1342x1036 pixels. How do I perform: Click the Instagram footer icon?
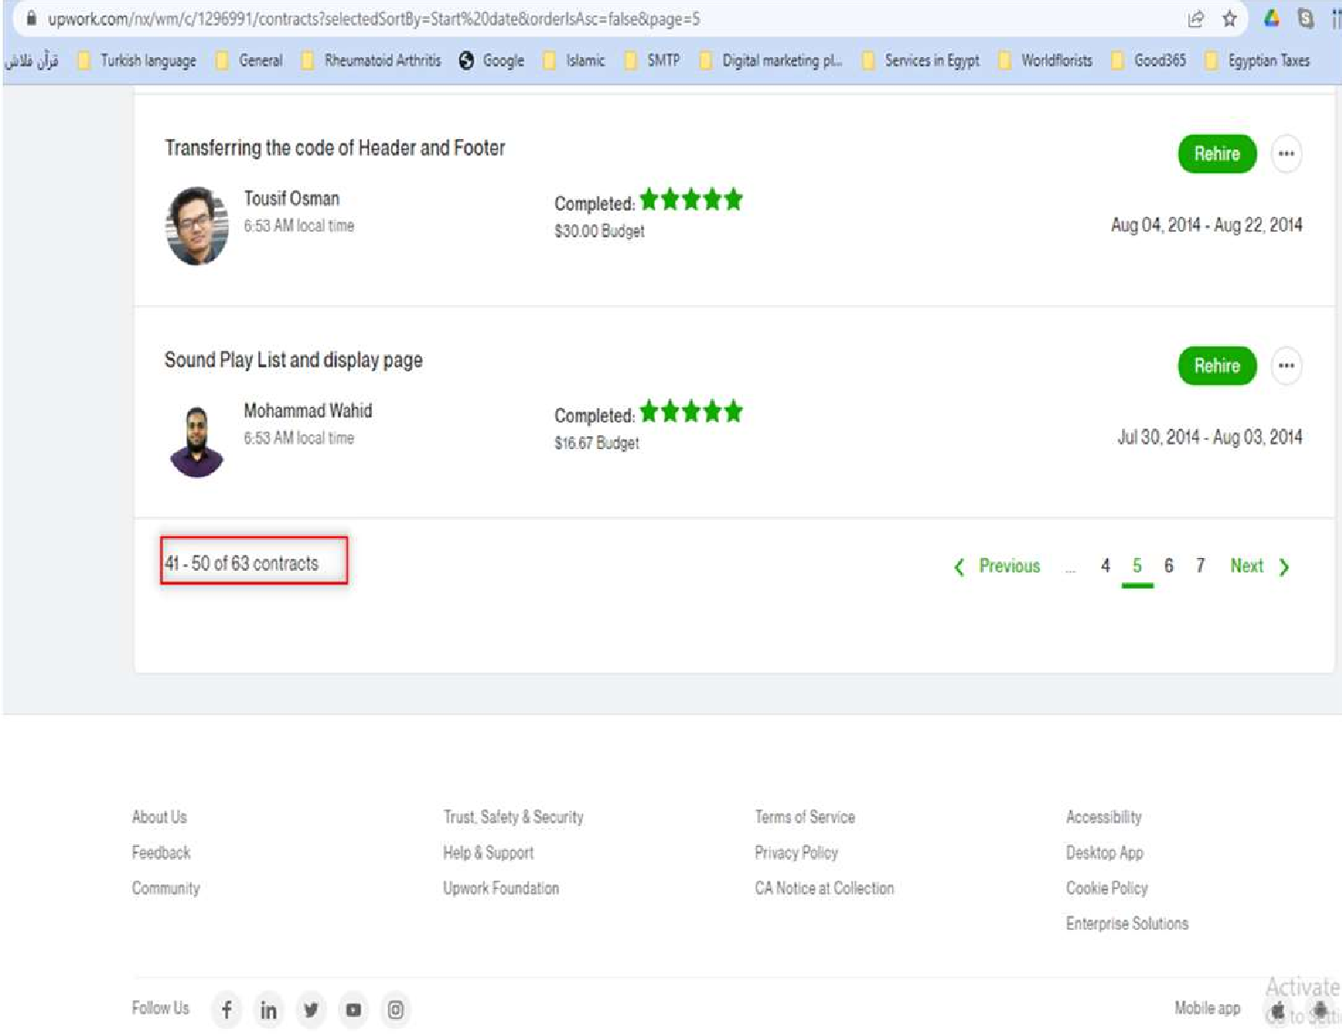[396, 1010]
